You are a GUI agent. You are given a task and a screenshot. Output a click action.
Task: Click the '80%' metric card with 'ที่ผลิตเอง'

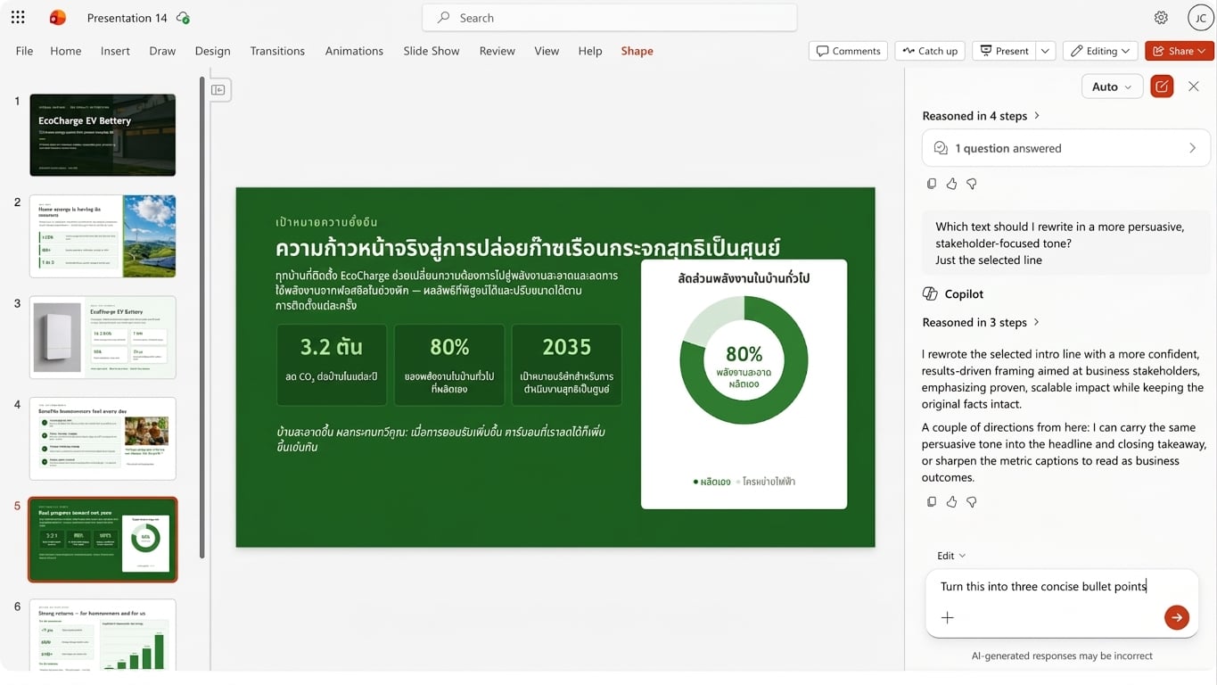coord(449,365)
